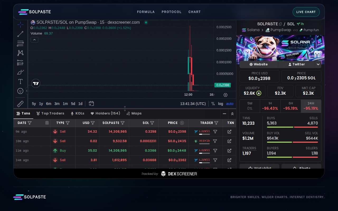Select the trend line drawing tool

pyautogui.click(x=20, y=34)
